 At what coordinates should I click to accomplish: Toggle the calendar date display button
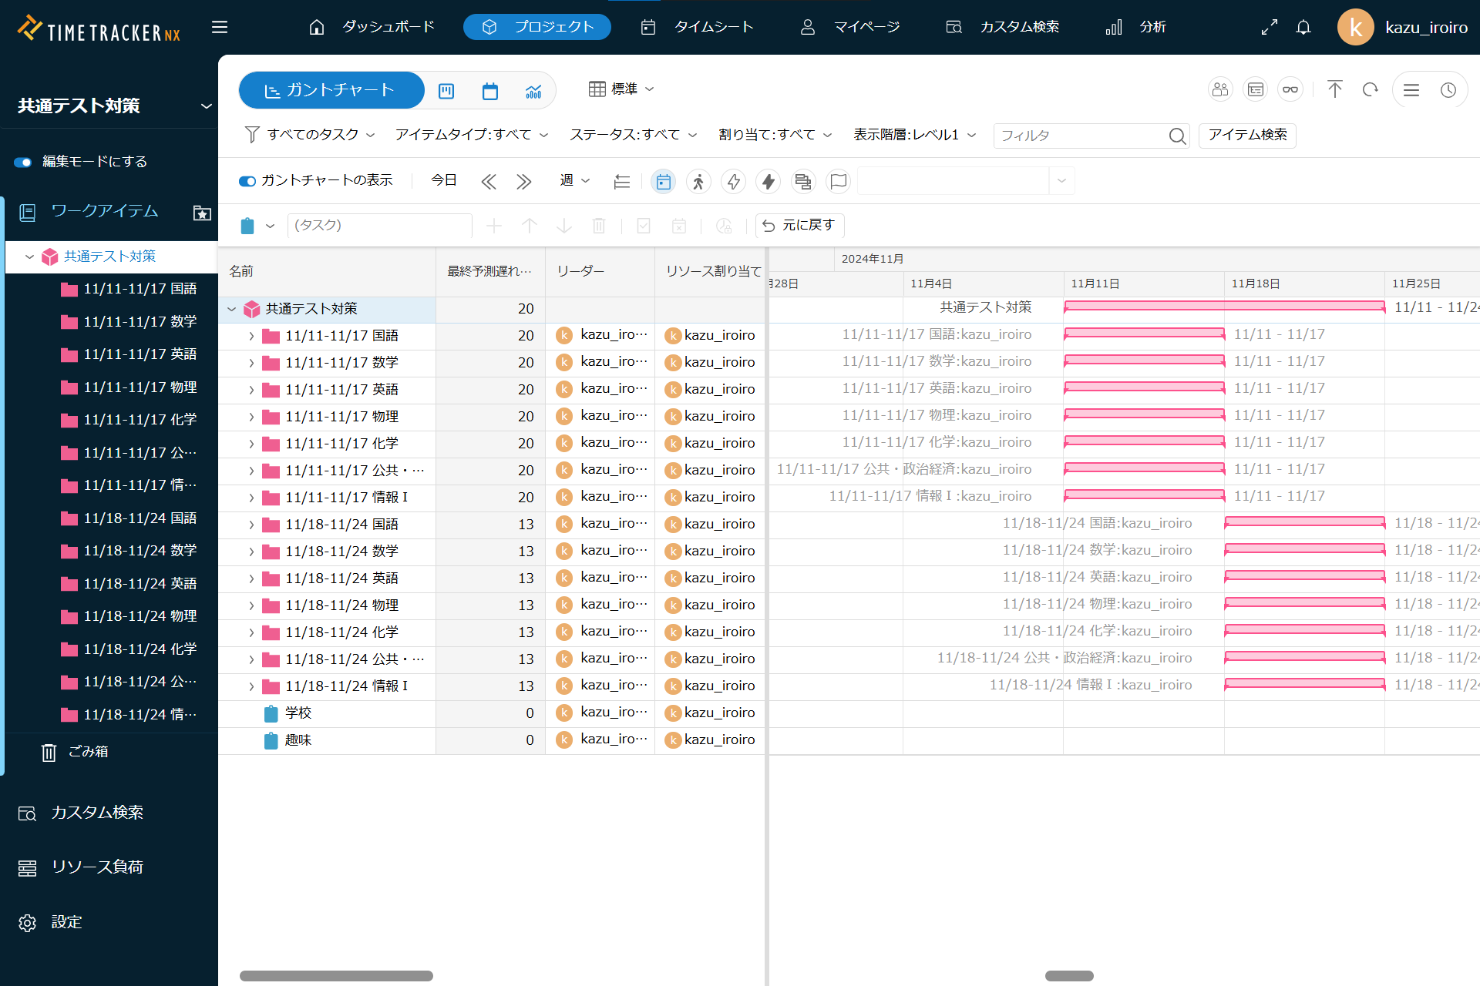pyautogui.click(x=663, y=182)
